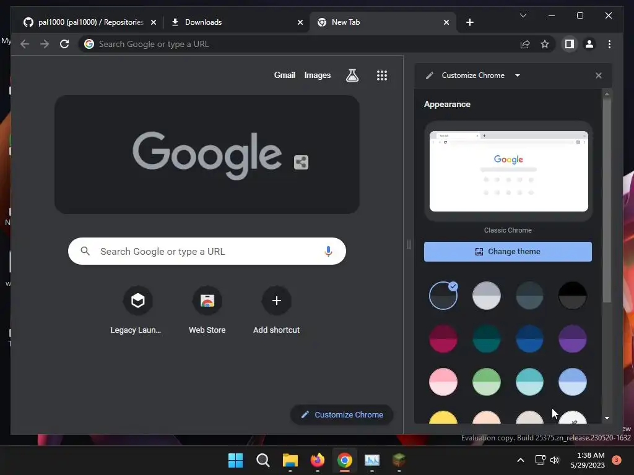Screen dimensions: 634x475
Task: Click the side panel scroll-down arrow
Action: (x=607, y=419)
